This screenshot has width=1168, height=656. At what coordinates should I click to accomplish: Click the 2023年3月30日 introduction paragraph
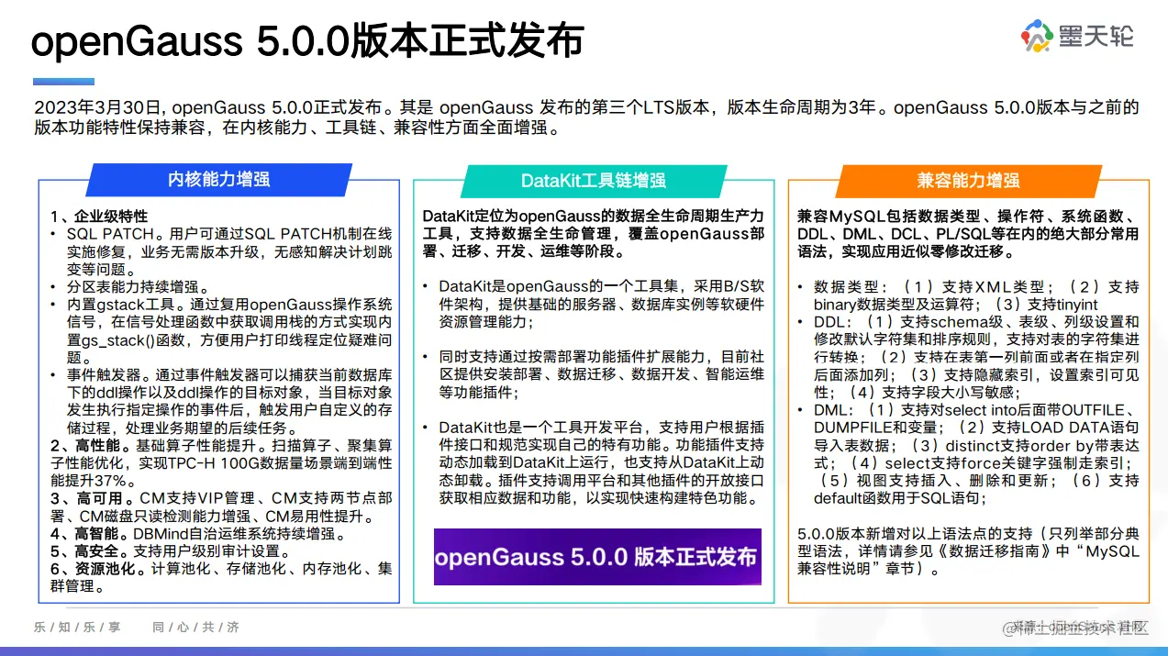(585, 117)
